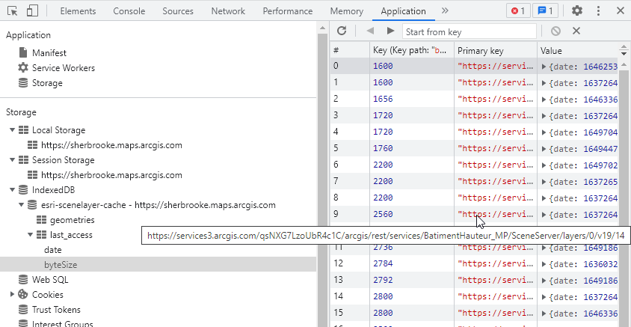This screenshot has width=631, height=327.
Task: Click the blue messages count badge
Action: 547,11
